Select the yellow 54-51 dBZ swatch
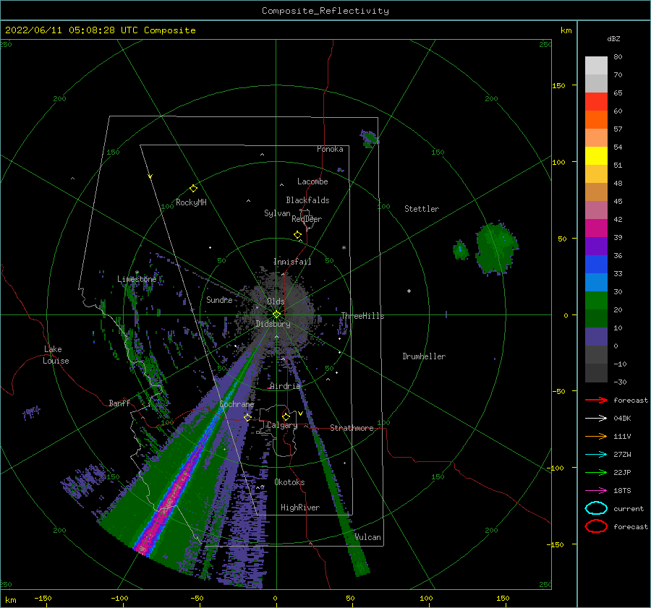This screenshot has height=608, width=651. 596,156
